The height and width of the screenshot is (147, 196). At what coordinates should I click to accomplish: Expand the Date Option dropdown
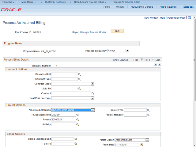[x=147, y=140]
